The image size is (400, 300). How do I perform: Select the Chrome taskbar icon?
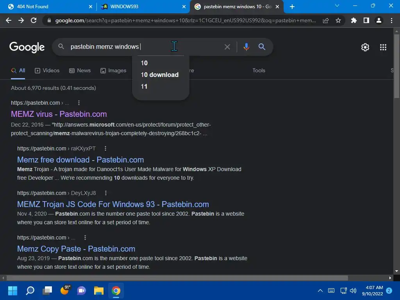(116, 291)
